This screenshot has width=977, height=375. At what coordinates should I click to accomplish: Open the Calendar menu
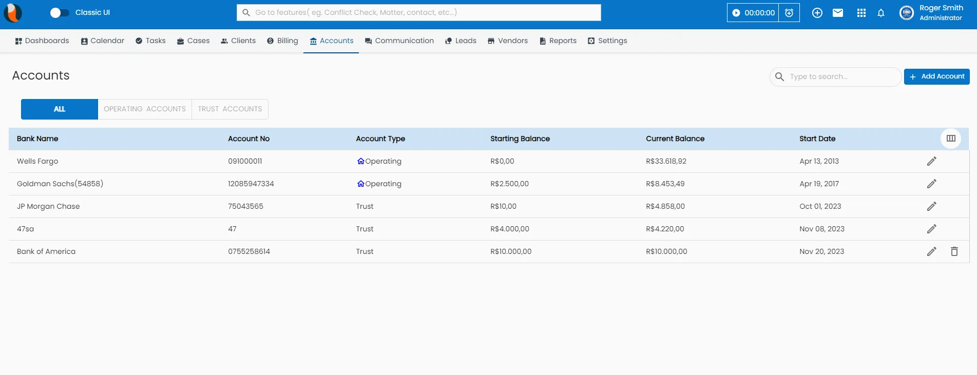(x=103, y=41)
